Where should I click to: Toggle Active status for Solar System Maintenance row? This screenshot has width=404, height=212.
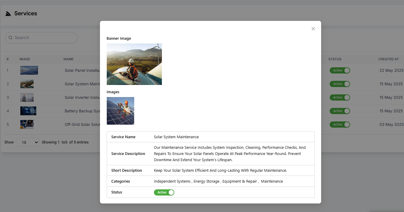click(x=340, y=84)
